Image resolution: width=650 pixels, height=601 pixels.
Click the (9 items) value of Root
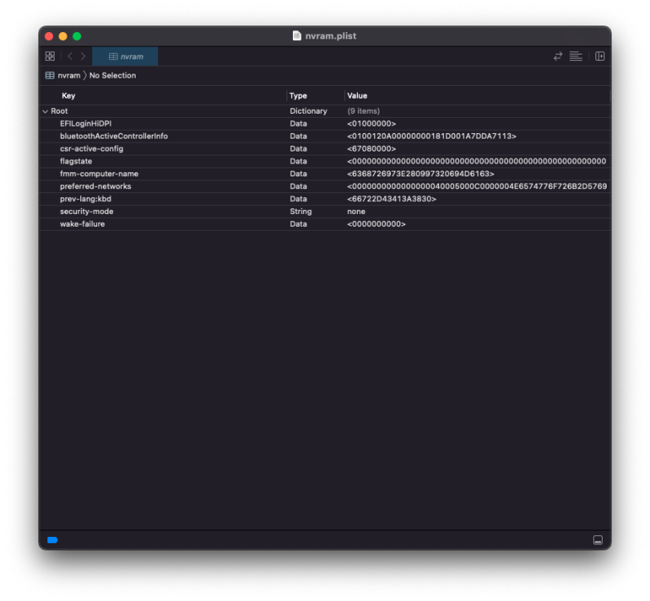coord(364,111)
